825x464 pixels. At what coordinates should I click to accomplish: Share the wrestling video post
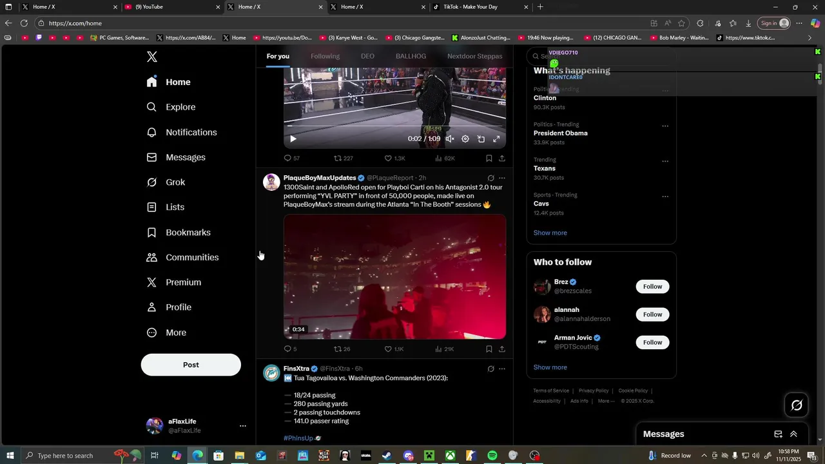click(502, 158)
